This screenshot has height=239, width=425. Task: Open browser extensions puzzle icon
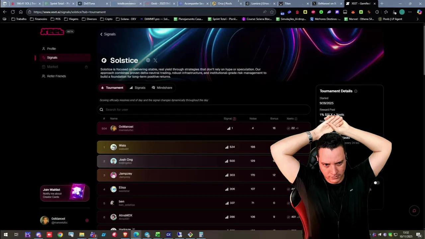(377, 12)
